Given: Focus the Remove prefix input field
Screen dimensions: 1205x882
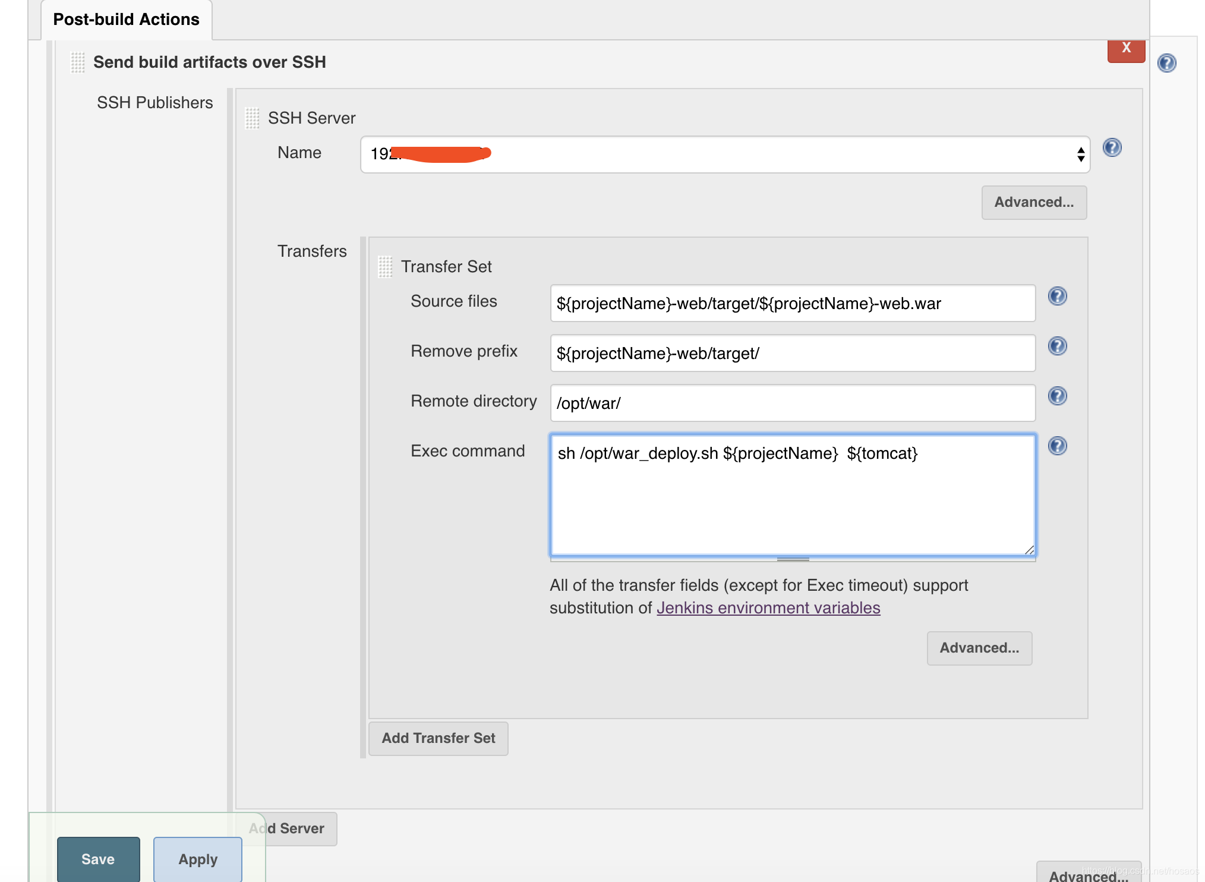Looking at the screenshot, I should click(x=793, y=353).
